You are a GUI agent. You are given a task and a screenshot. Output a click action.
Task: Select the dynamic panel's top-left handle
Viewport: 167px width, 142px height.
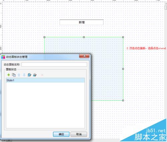tap(44, 37)
